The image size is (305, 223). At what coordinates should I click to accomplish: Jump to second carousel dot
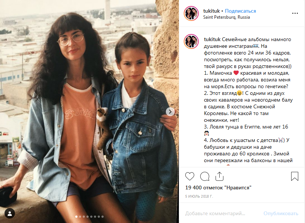80,217
